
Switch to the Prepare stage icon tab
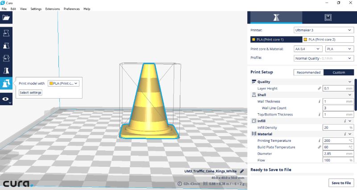[276, 17]
